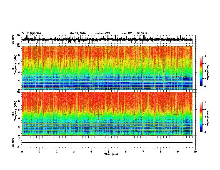Viewport: 220px width, 170px height.
Task: Click the ch.2 colorbar log(PSD) label
Action: click(208, 118)
